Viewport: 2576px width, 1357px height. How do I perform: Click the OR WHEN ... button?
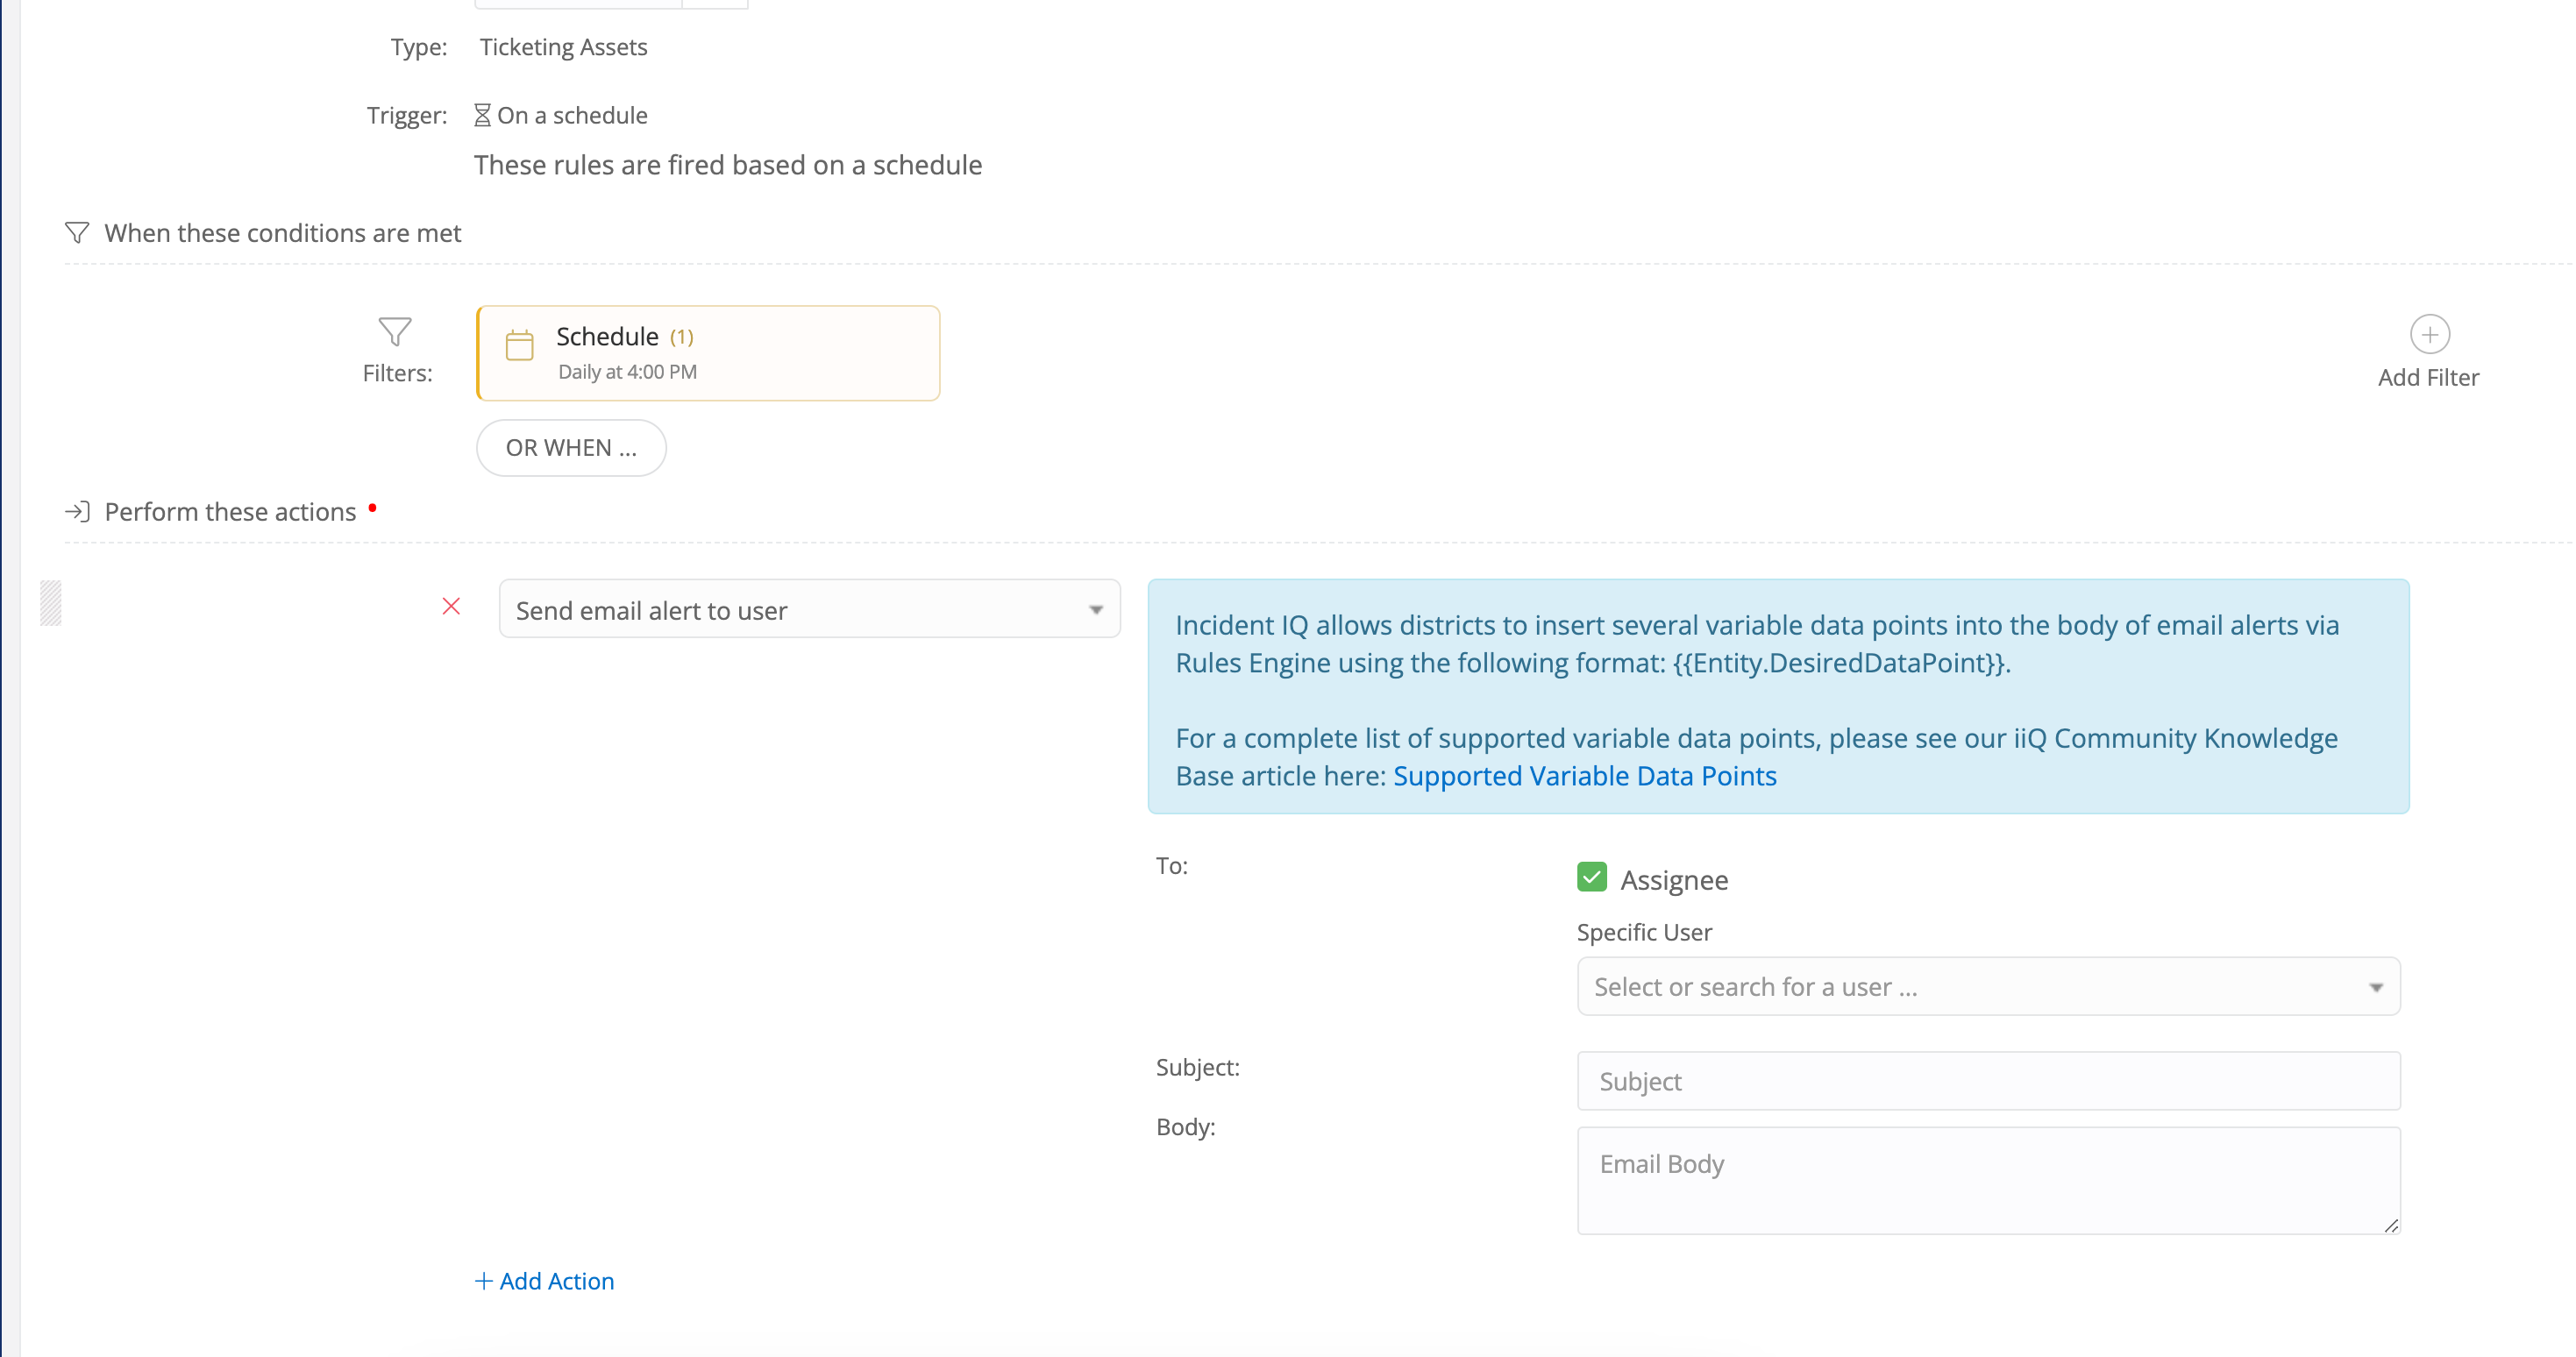click(x=571, y=448)
